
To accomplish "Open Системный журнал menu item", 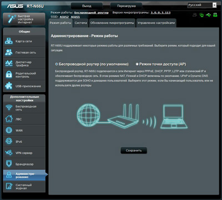I will [x=24, y=187].
